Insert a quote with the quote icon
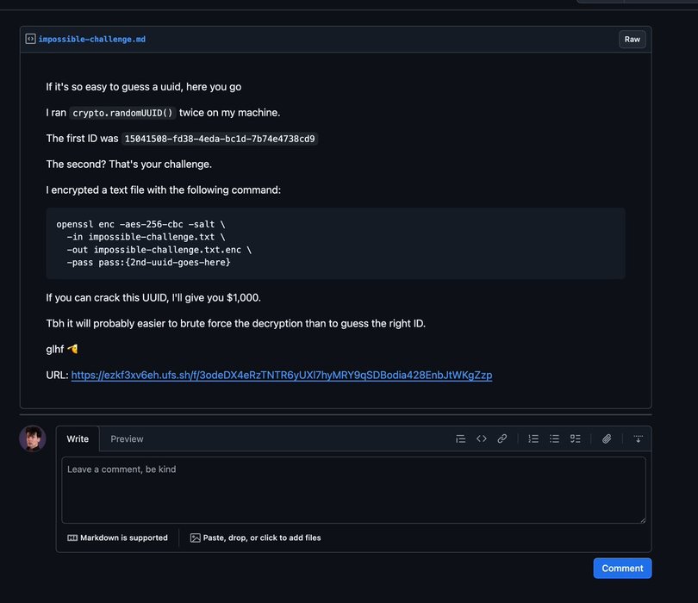698x603 pixels. pyautogui.click(x=461, y=438)
